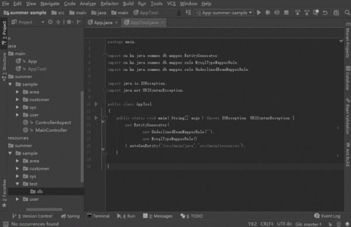Viewport: 351px width, 227px height.
Task: Open Search Everywhere magnifier icon
Action: [347, 13]
